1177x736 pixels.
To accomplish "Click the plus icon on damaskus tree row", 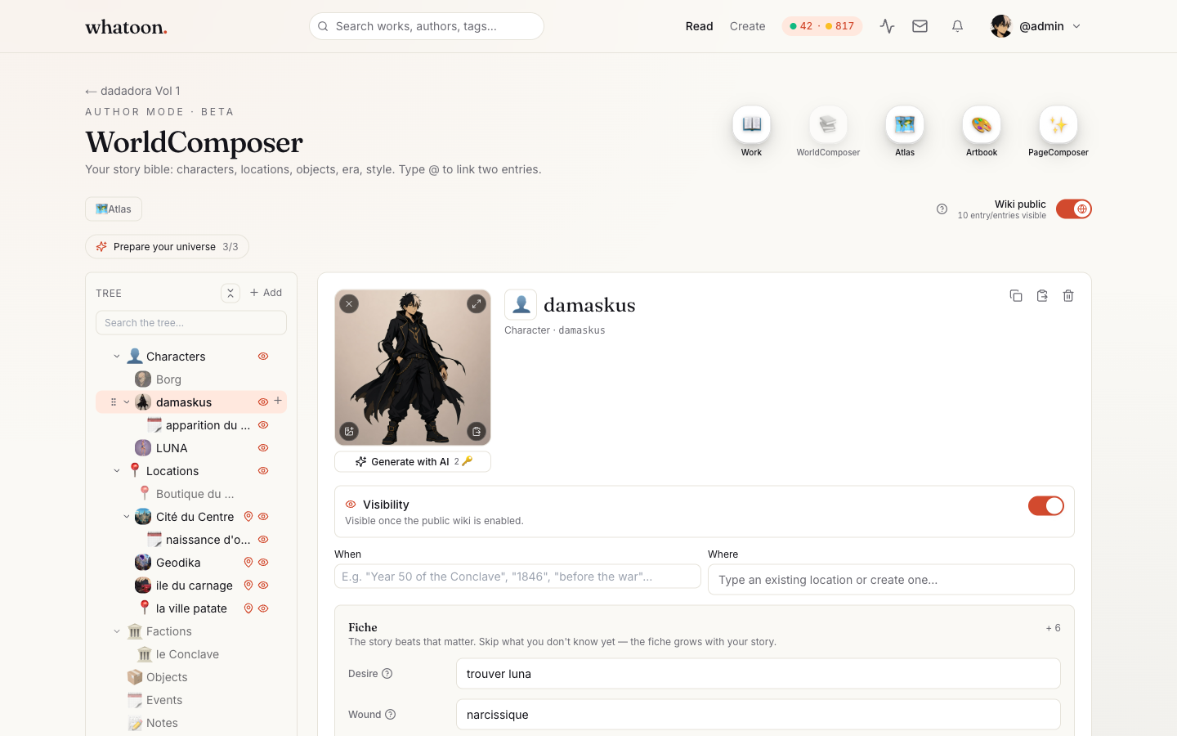I will 278,401.
